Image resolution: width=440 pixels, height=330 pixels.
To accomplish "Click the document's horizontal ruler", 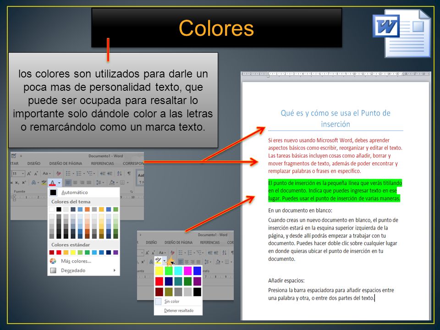I will 335,74.
